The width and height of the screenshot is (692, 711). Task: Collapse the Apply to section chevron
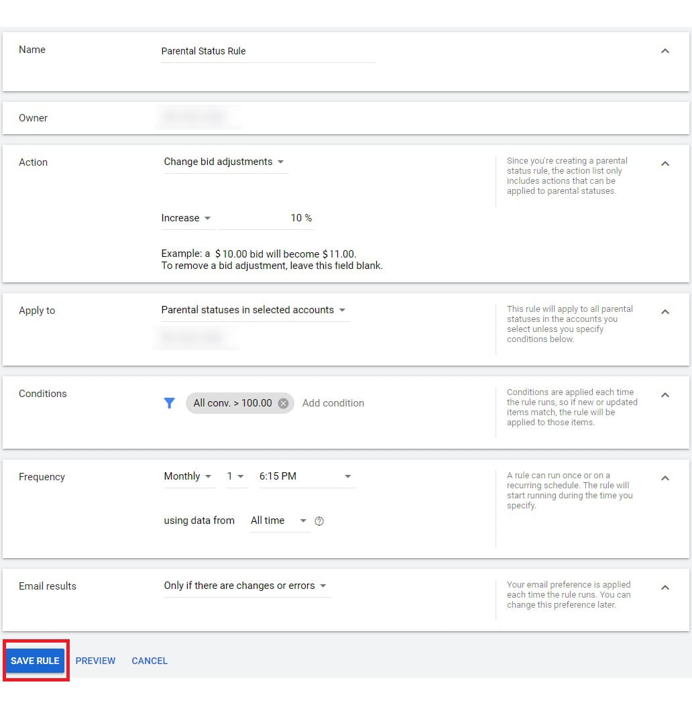pyautogui.click(x=665, y=312)
